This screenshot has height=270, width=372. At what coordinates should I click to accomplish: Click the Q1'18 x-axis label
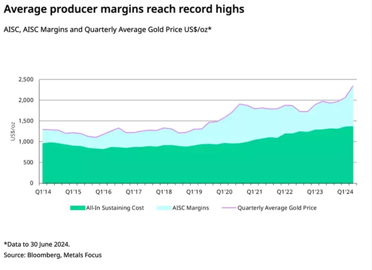click(164, 192)
